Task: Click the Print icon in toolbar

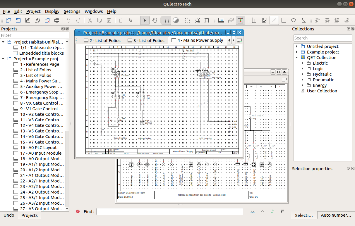Action: coord(57,20)
